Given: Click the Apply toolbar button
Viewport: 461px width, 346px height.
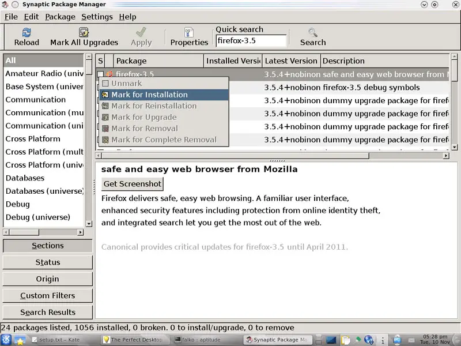Looking at the screenshot, I should [x=141, y=37].
